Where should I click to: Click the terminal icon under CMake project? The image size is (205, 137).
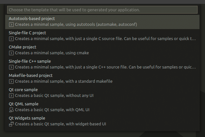pyautogui.click(x=11, y=53)
